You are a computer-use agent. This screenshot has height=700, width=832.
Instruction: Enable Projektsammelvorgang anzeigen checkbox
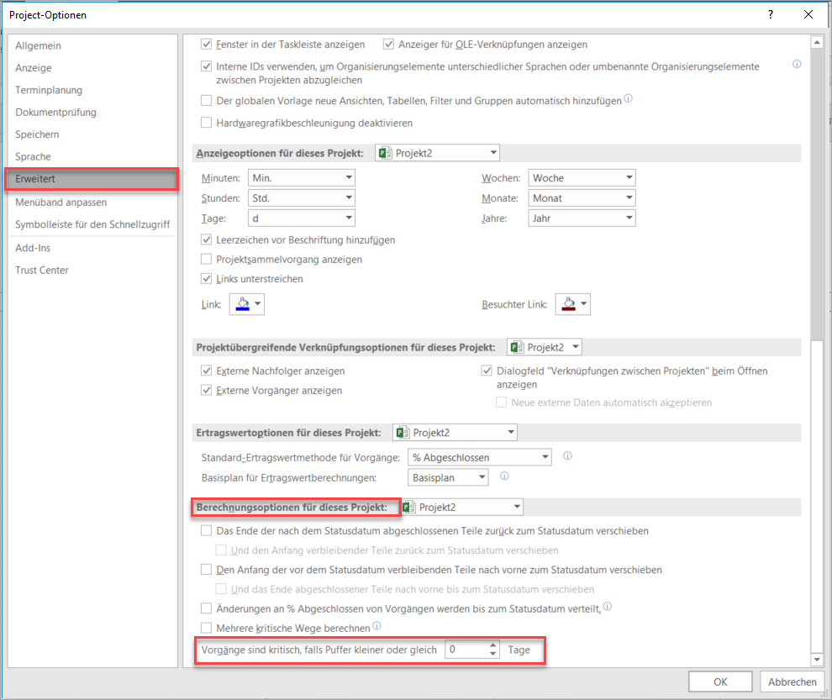(207, 260)
